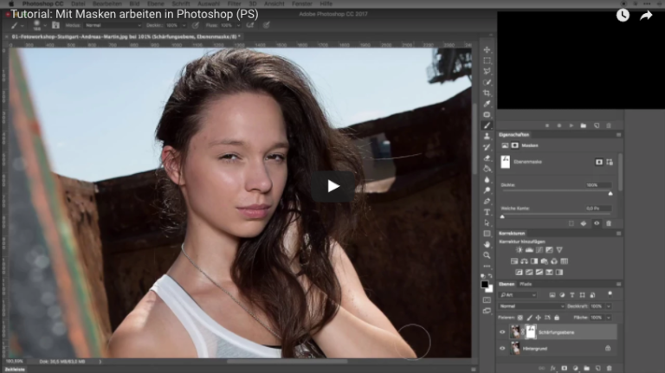
Task: Select the Quick Selection tool
Action: tap(487, 82)
